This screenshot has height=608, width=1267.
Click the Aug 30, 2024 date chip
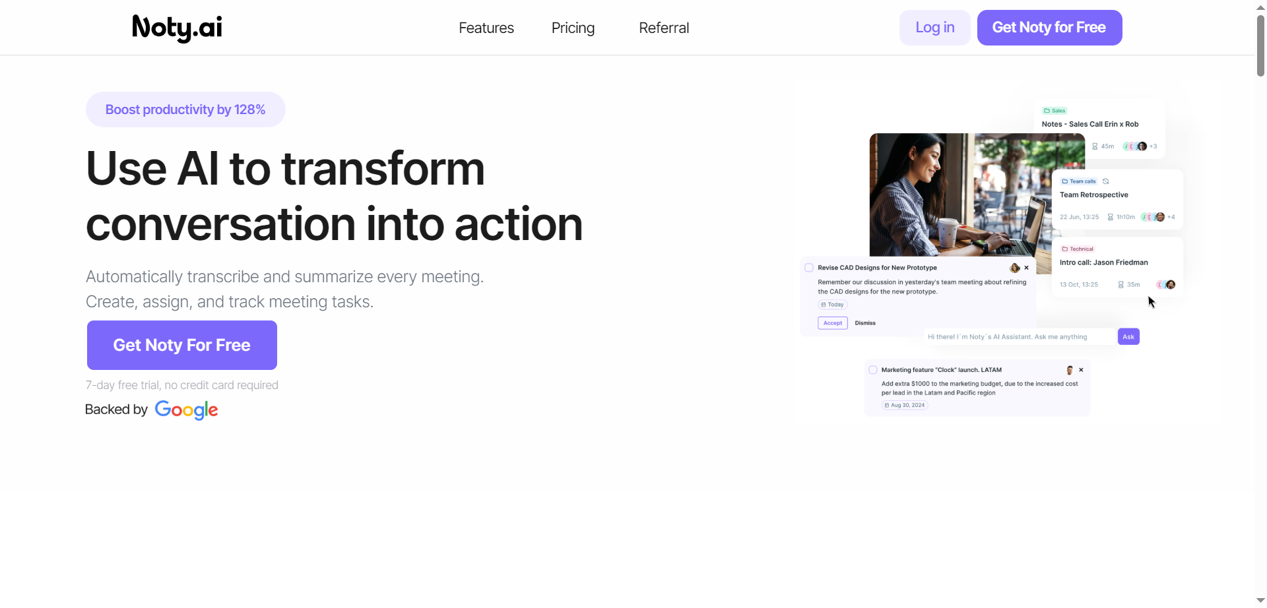(x=905, y=406)
